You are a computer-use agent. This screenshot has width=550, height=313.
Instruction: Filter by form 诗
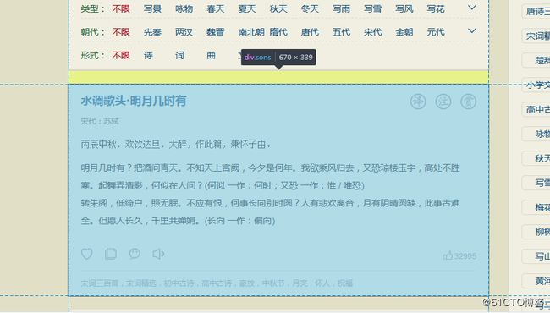(x=148, y=55)
